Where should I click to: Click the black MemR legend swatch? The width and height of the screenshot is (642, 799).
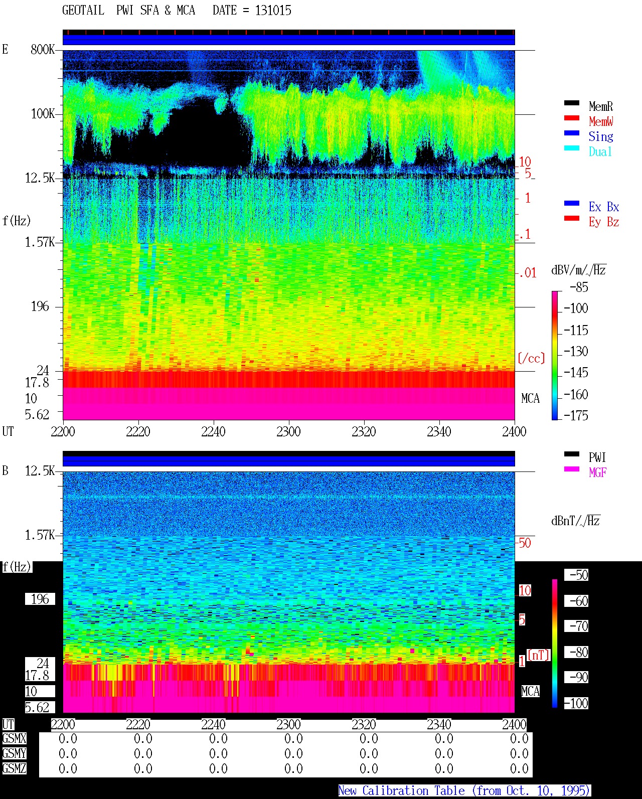coord(572,103)
